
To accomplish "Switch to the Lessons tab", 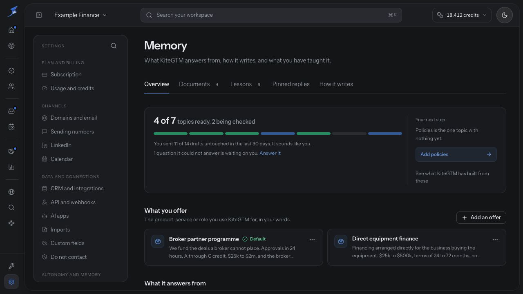I will pyautogui.click(x=245, y=84).
